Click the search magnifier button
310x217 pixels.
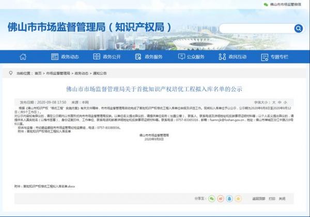tap(298, 28)
